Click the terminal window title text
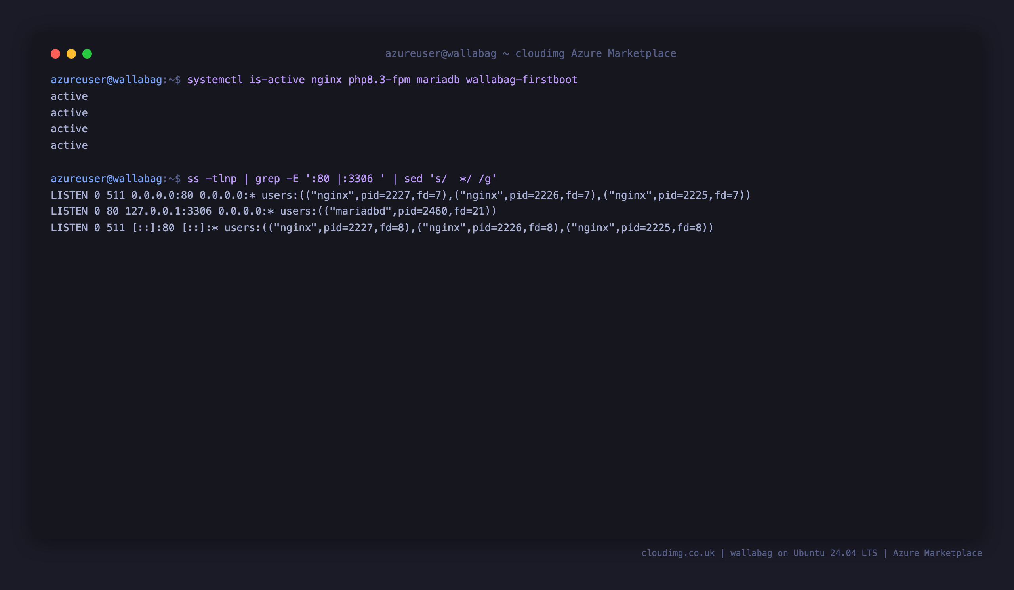1014x590 pixels. (x=530, y=53)
